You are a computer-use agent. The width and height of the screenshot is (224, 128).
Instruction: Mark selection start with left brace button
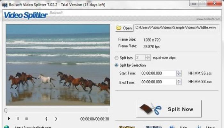coord(46,119)
